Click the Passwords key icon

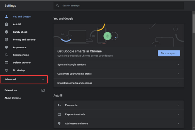click(59, 105)
